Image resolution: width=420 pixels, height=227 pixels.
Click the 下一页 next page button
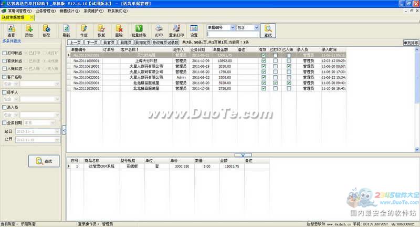pyautogui.click(x=92, y=42)
